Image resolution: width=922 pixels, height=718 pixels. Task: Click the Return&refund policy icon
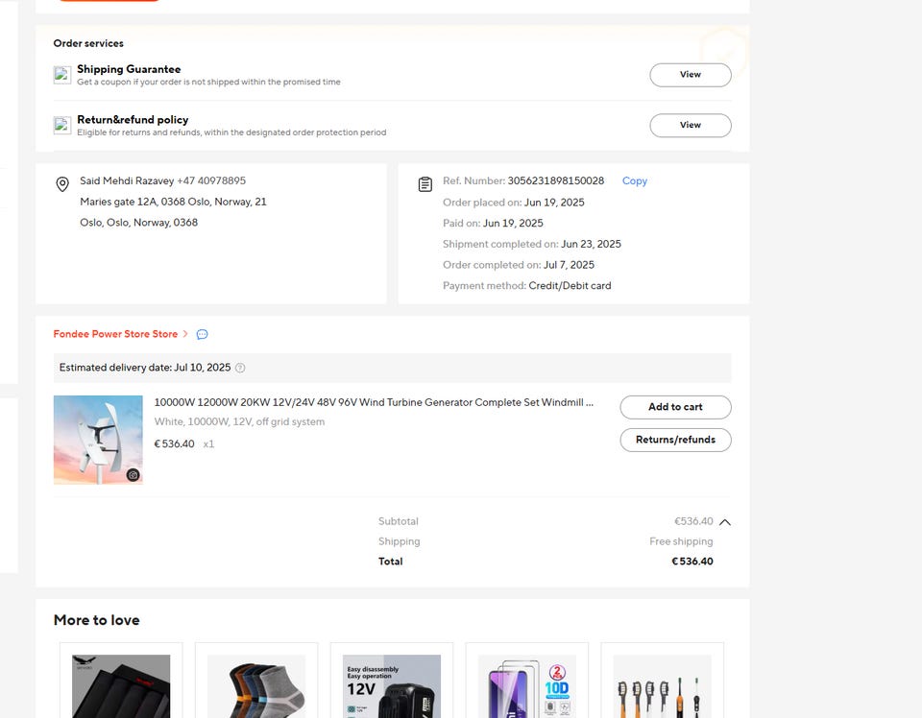point(62,126)
